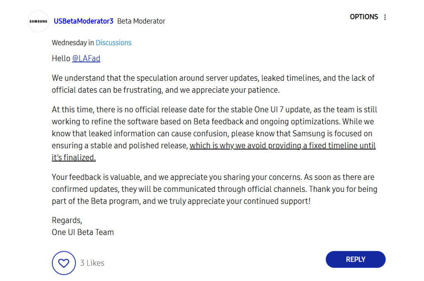Click the "One UI Beta Team" signature
The width and height of the screenshot is (424, 281).
(83, 232)
